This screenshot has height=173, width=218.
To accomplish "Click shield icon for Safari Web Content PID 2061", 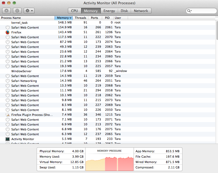I will pyautogui.click(x=8, y=27).
